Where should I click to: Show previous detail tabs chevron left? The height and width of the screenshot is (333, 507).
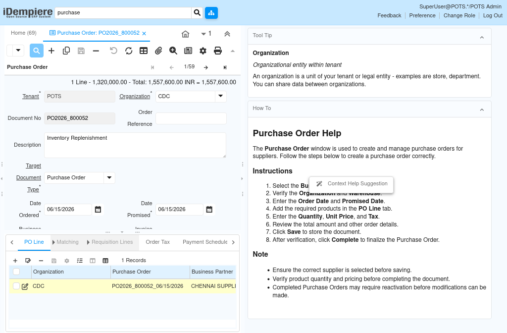point(12,242)
